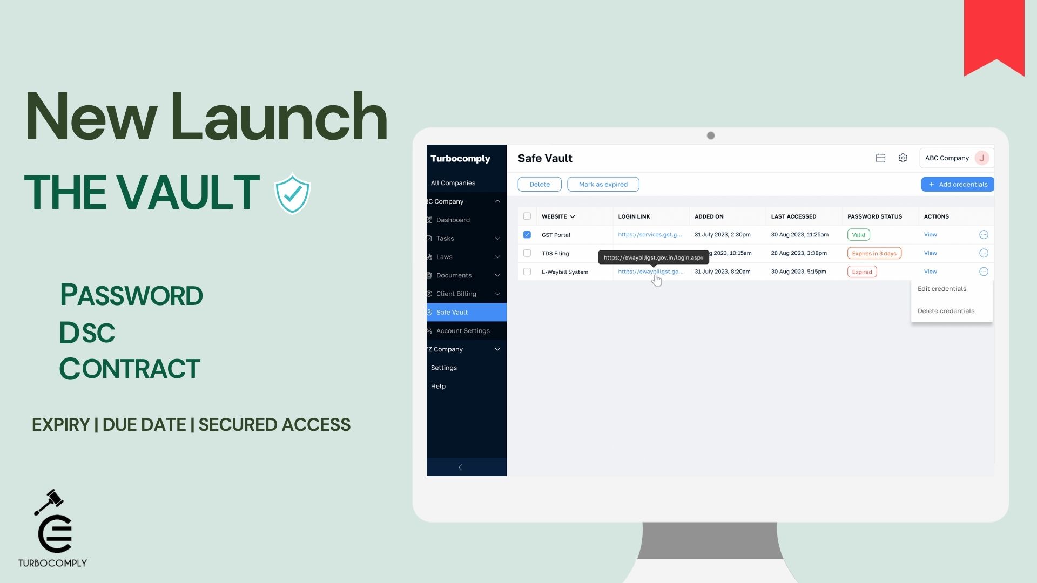This screenshot has height=583, width=1037.
Task: Click the Mark as expired button
Action: [x=603, y=185]
